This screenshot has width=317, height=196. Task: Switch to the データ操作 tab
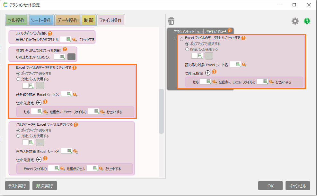67,20
